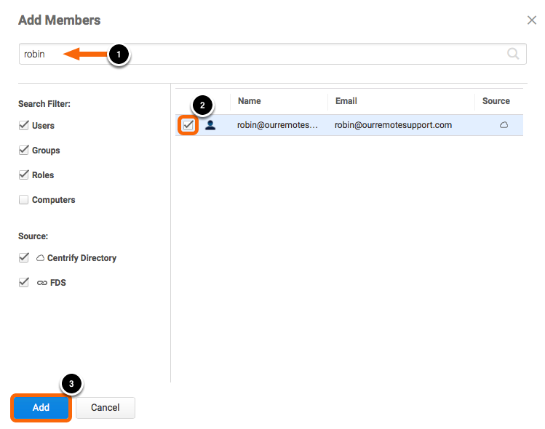
Task: Enable the Computers search filter checkbox
Action: tap(23, 200)
